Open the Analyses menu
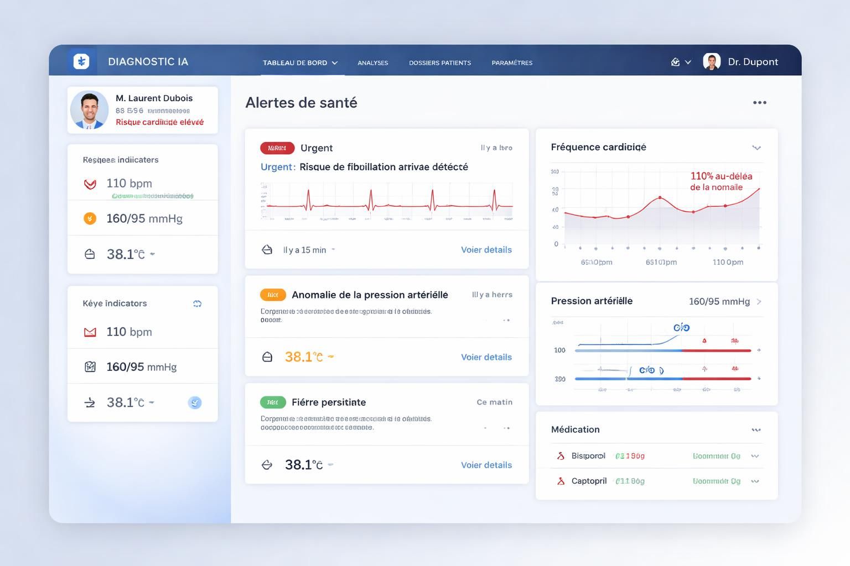The height and width of the screenshot is (566, 850). [372, 62]
